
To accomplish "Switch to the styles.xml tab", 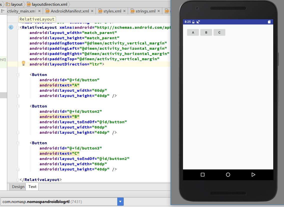I will coord(112,11).
